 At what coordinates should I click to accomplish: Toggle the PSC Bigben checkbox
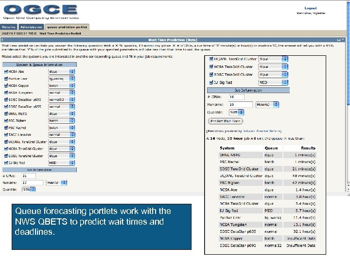coord(6,120)
